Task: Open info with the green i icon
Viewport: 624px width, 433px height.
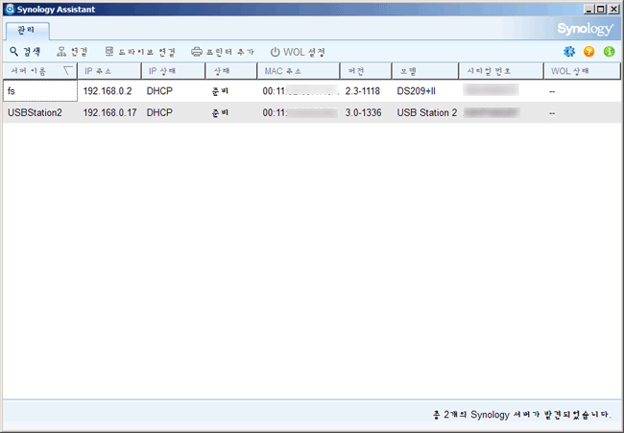Action: tap(609, 52)
